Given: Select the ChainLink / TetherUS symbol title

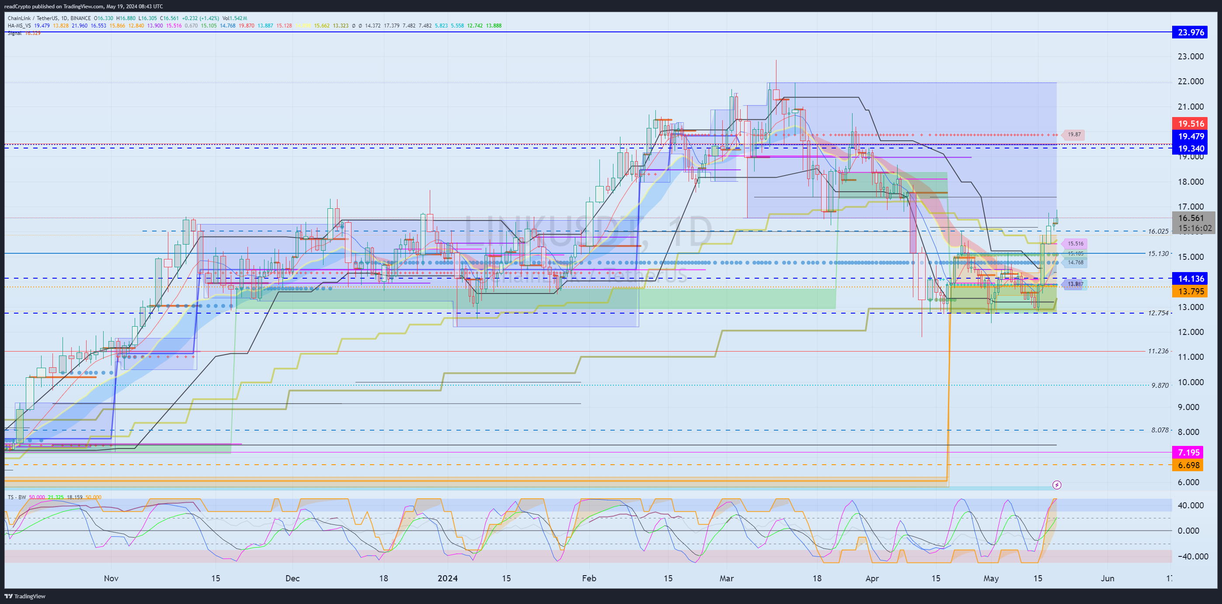Looking at the screenshot, I should [x=33, y=18].
